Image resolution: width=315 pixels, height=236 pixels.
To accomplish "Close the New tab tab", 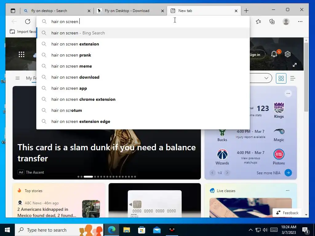I will tap(236, 11).
